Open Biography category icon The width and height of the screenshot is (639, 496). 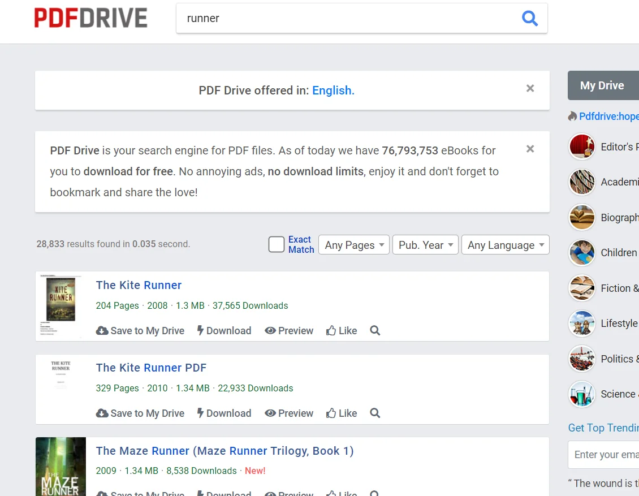(582, 217)
